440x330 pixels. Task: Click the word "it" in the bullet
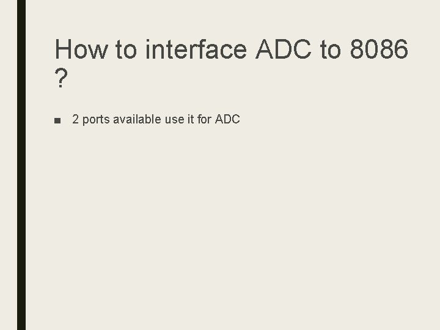191,119
